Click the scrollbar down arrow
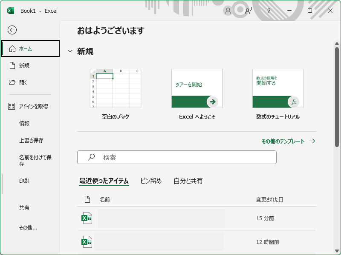Image resolution: width=341 pixels, height=255 pixels. pyautogui.click(x=337, y=251)
